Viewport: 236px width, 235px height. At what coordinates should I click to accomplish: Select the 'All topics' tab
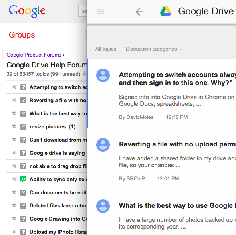coord(106,49)
